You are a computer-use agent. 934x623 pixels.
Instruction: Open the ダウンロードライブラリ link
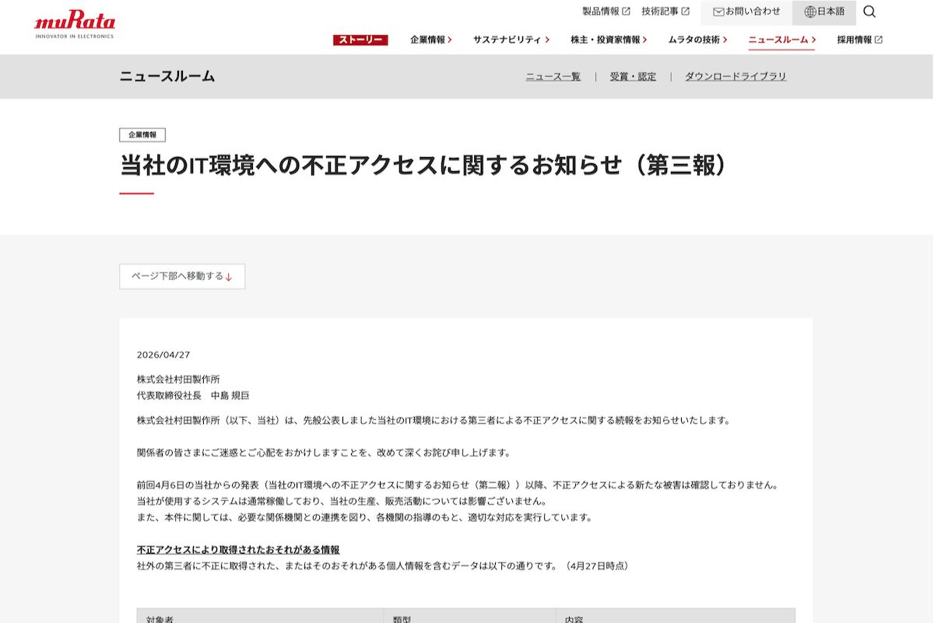click(736, 76)
